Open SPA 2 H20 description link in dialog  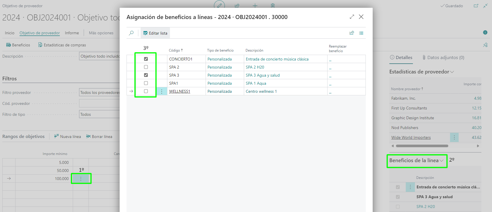click(x=255, y=67)
